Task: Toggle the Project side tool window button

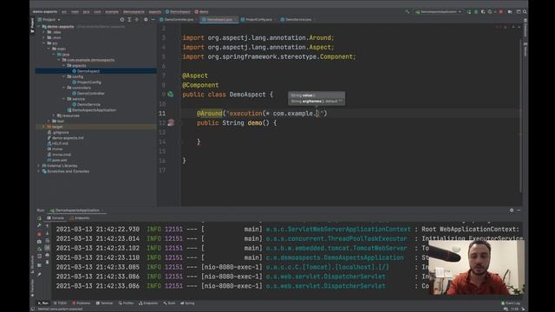Action: click(32, 25)
